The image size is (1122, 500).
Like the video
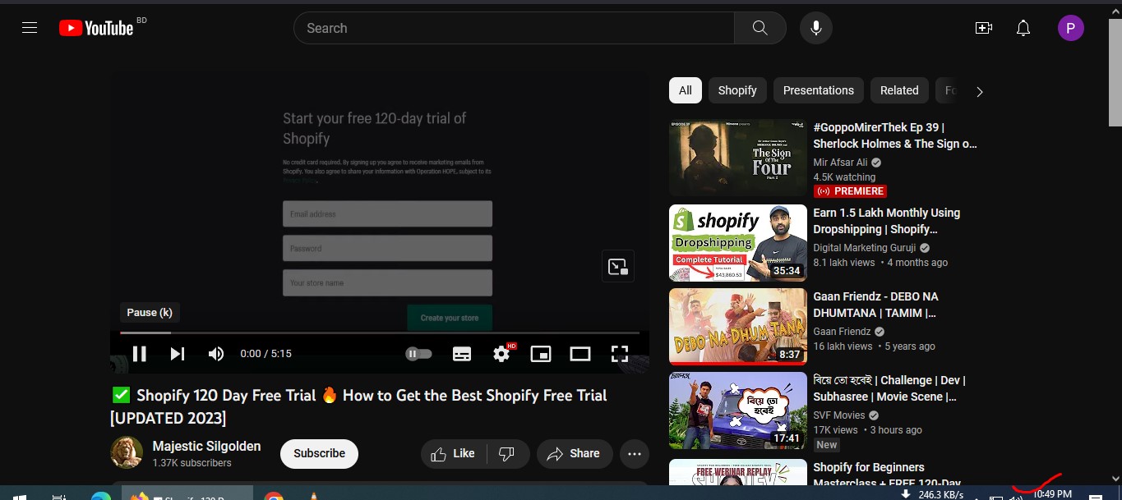[x=454, y=453]
